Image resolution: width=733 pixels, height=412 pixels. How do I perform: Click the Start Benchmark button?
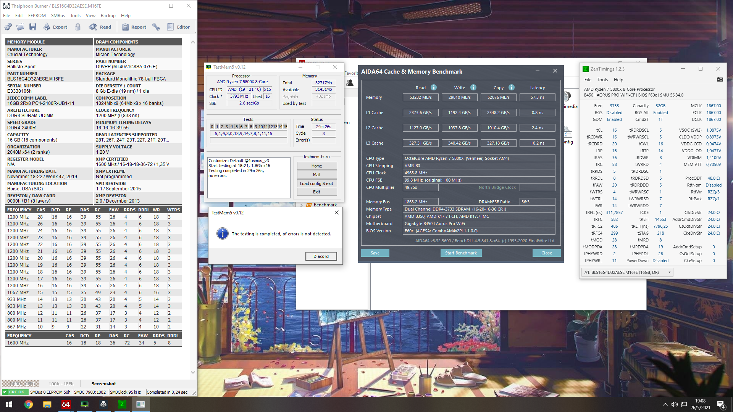[461, 253]
